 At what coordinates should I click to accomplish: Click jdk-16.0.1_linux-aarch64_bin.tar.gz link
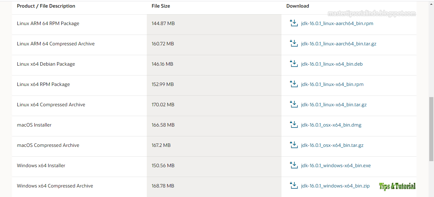[339, 44]
